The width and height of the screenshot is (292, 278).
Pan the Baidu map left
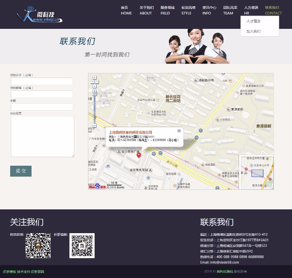point(93,82)
